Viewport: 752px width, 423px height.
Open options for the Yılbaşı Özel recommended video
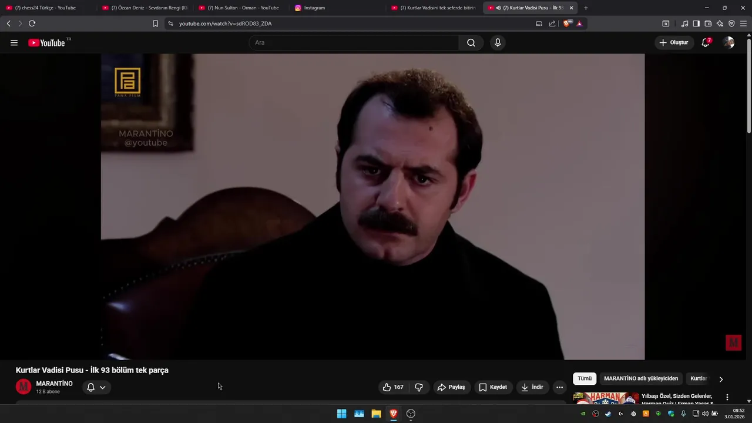[727, 397]
